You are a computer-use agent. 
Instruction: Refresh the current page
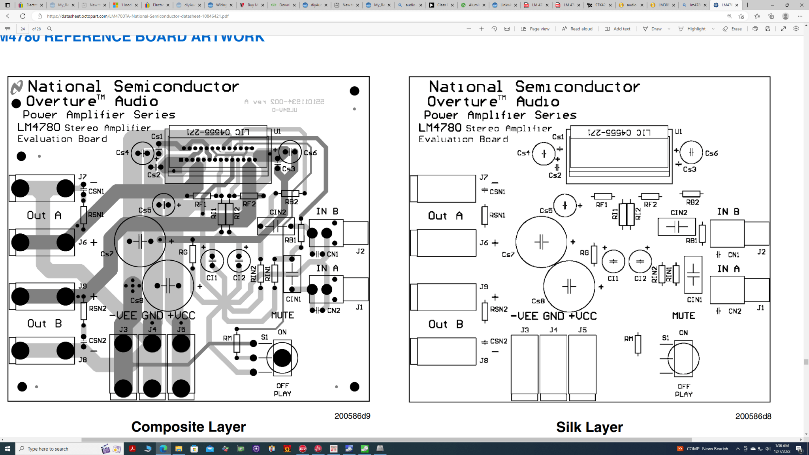pos(23,16)
